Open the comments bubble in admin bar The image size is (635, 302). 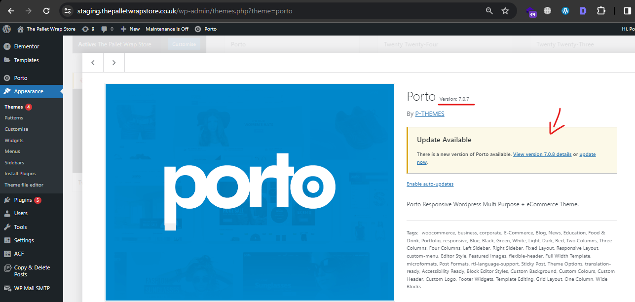[x=107, y=29]
